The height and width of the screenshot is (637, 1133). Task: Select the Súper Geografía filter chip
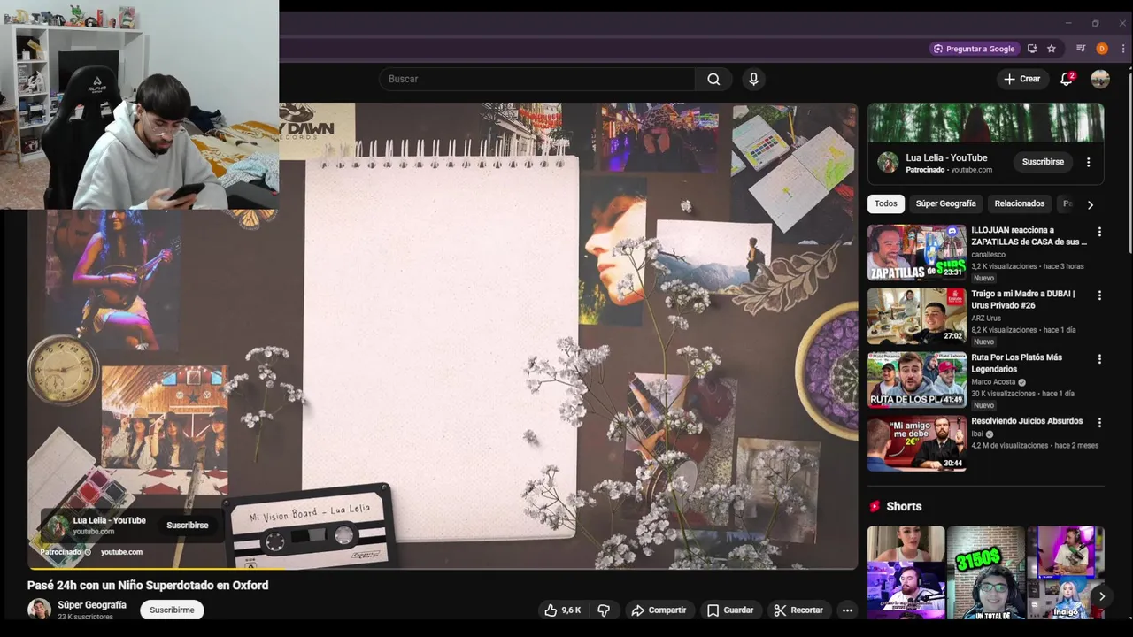tap(945, 203)
